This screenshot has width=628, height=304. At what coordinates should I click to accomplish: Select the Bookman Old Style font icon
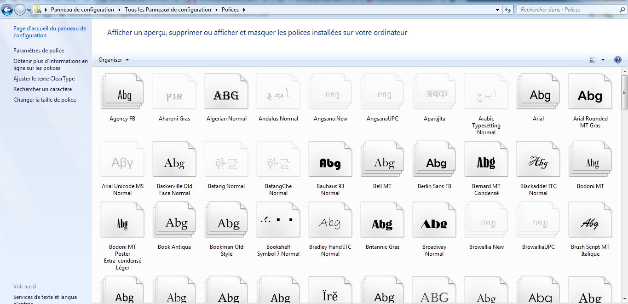coord(226,220)
